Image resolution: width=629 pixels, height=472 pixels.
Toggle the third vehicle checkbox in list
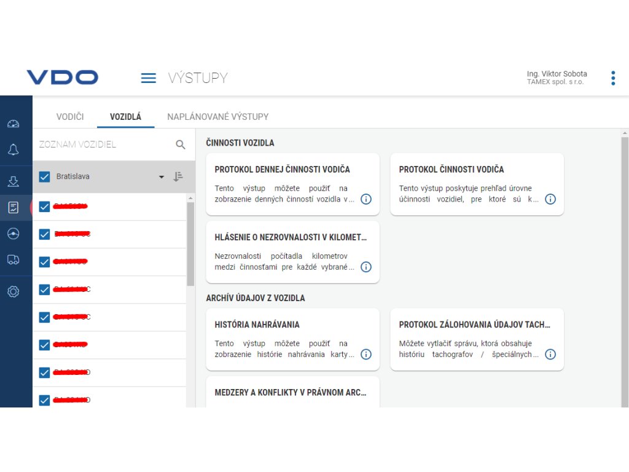tap(44, 262)
